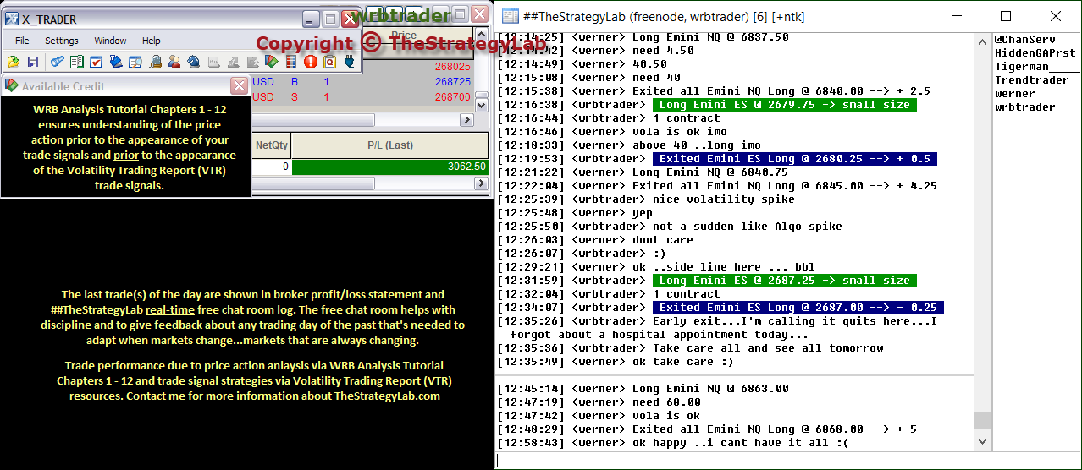Select @ChanServ in the nick list
This screenshot has width=1082, height=470.
1023,40
